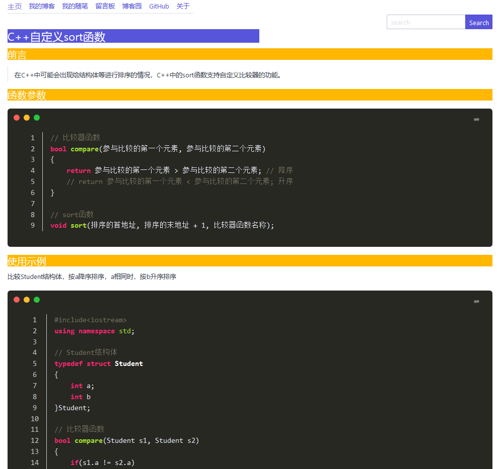
Task: Focus the search input field
Action: click(426, 22)
